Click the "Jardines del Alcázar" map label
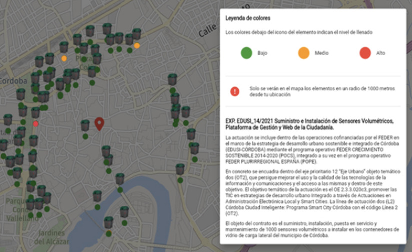Image resolution: width=412 pixels, height=252 pixels. 52,237
